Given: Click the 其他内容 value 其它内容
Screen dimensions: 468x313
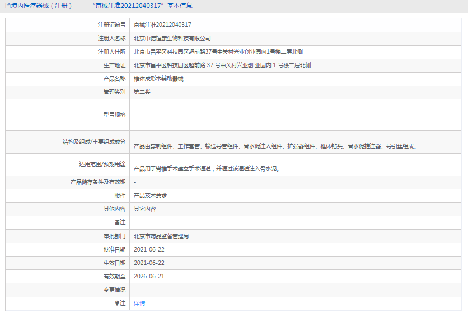Looking at the screenshot, I should coord(144,209).
